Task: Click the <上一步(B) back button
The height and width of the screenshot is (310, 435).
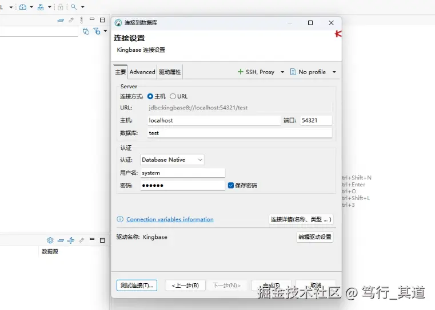Action: coord(185,285)
